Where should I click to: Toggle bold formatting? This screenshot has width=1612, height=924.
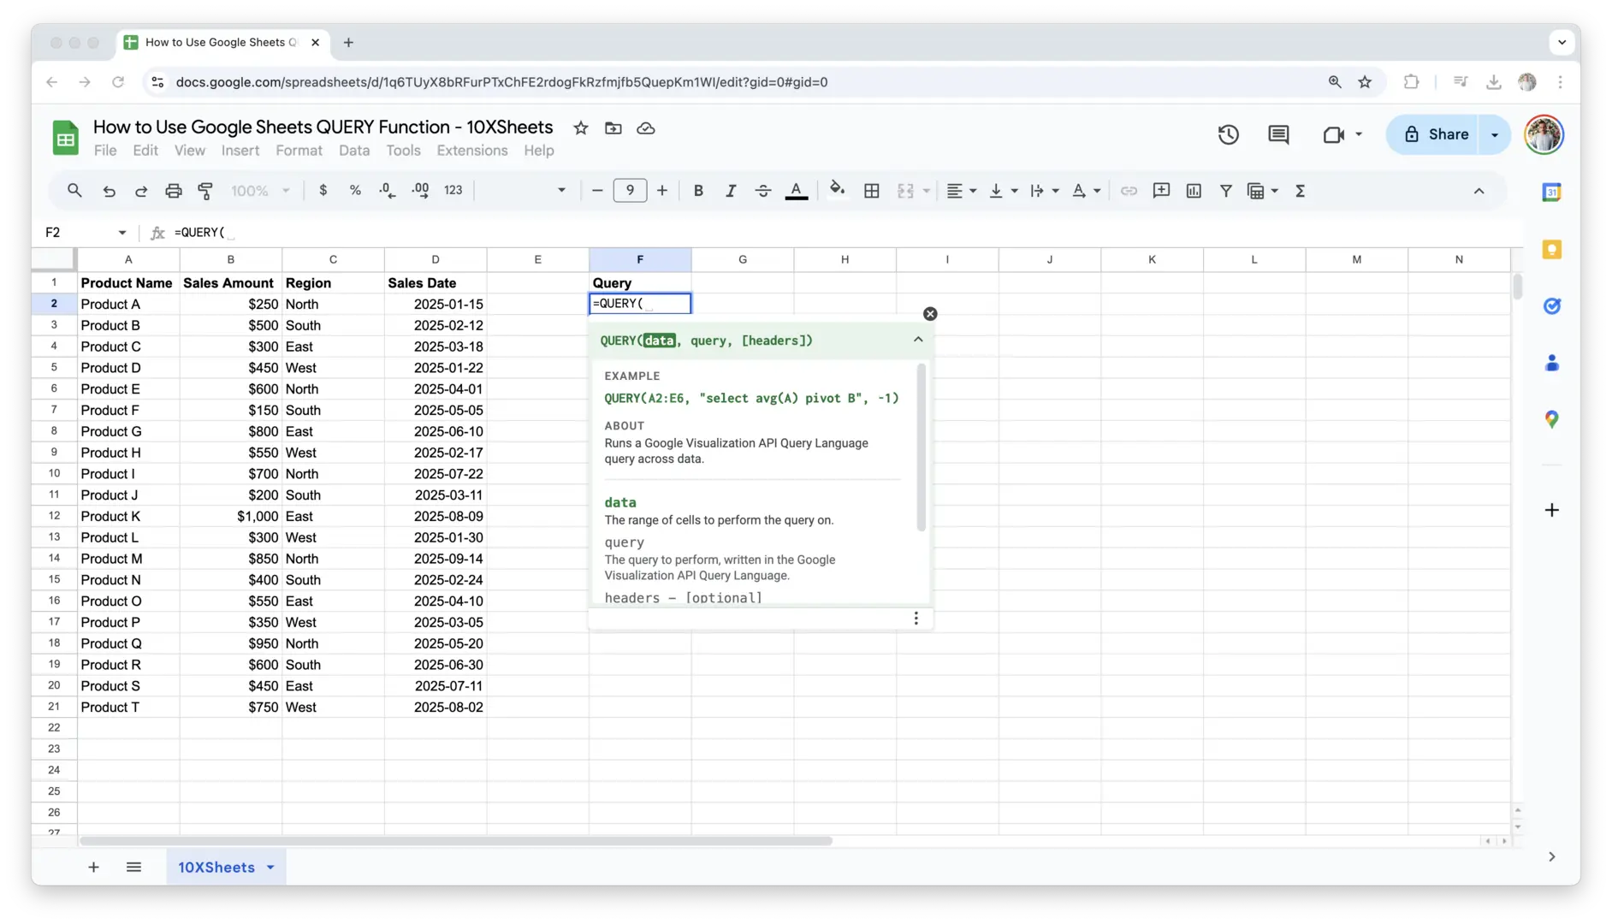click(x=698, y=191)
